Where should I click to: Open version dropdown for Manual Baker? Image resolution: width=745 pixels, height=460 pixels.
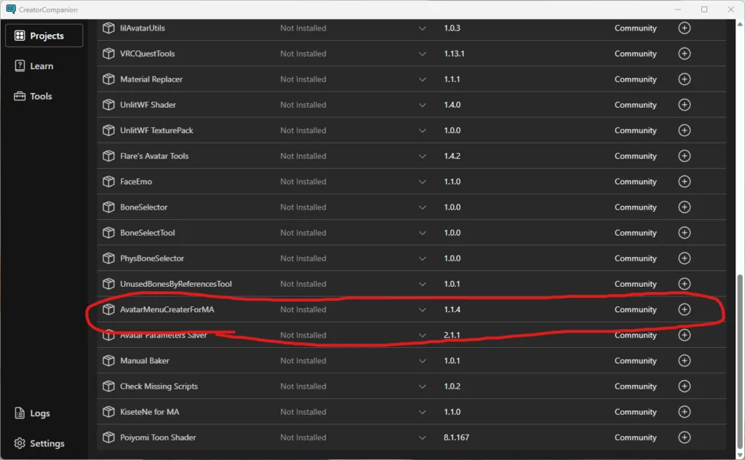422,361
